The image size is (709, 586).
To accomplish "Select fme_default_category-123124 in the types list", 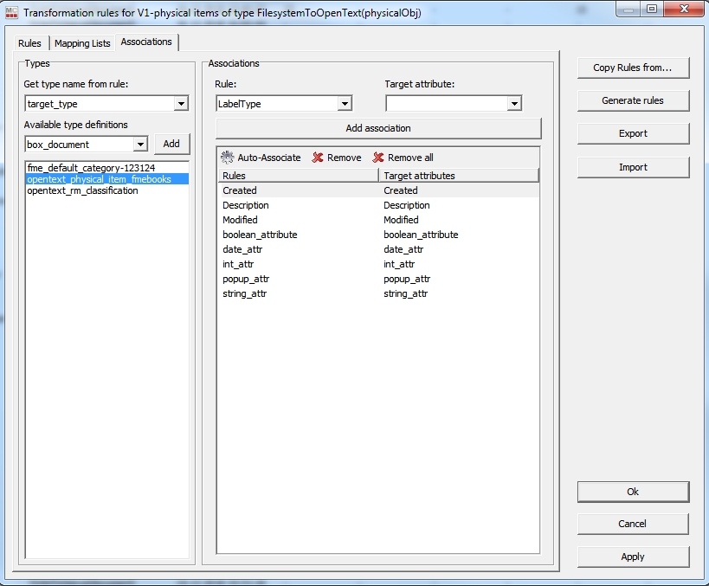I will (91, 167).
